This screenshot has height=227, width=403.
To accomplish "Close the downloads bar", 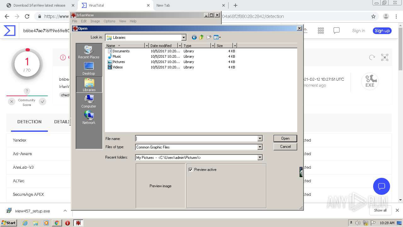I will point(397,210).
